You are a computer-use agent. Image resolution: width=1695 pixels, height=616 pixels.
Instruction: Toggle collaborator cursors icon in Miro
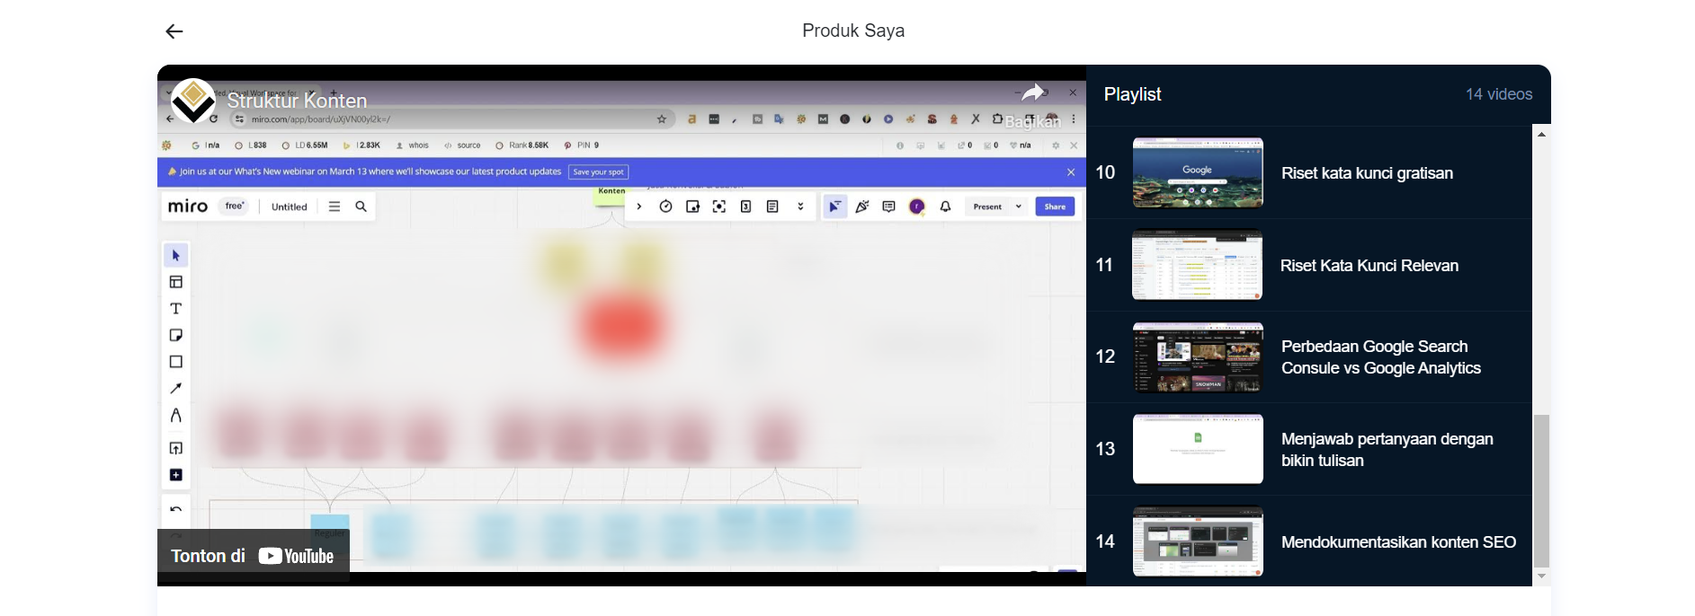point(835,207)
